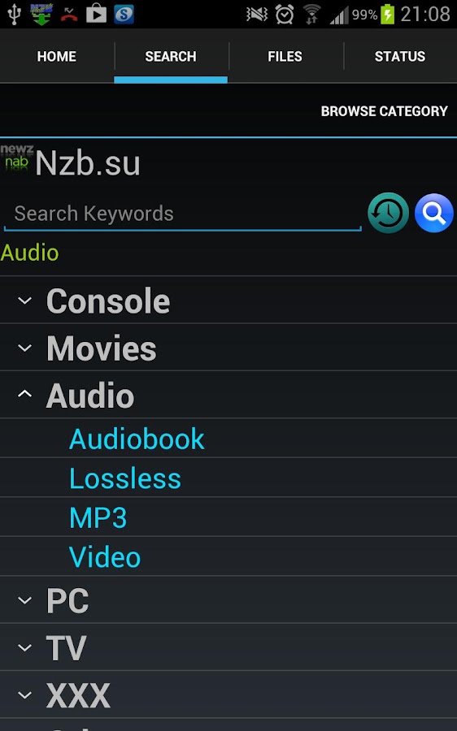Tap the blue S notification icon
The image size is (457, 731).
click(124, 15)
